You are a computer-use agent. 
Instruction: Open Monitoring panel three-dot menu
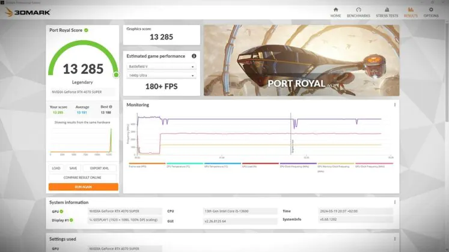pyautogui.click(x=394, y=105)
